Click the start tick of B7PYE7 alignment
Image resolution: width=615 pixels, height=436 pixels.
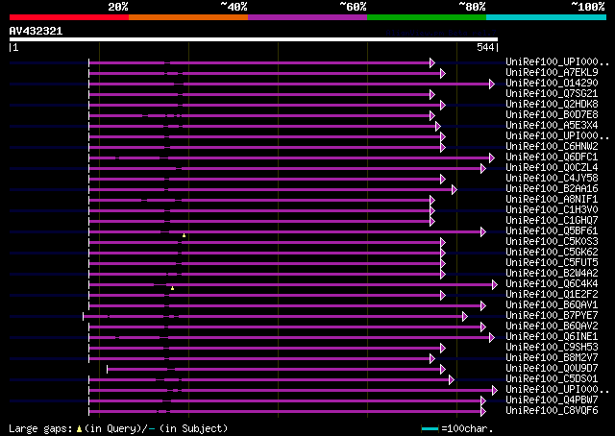coord(84,316)
